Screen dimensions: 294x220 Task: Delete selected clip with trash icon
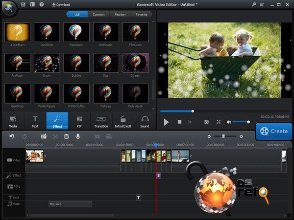pyautogui.click(x=66, y=136)
